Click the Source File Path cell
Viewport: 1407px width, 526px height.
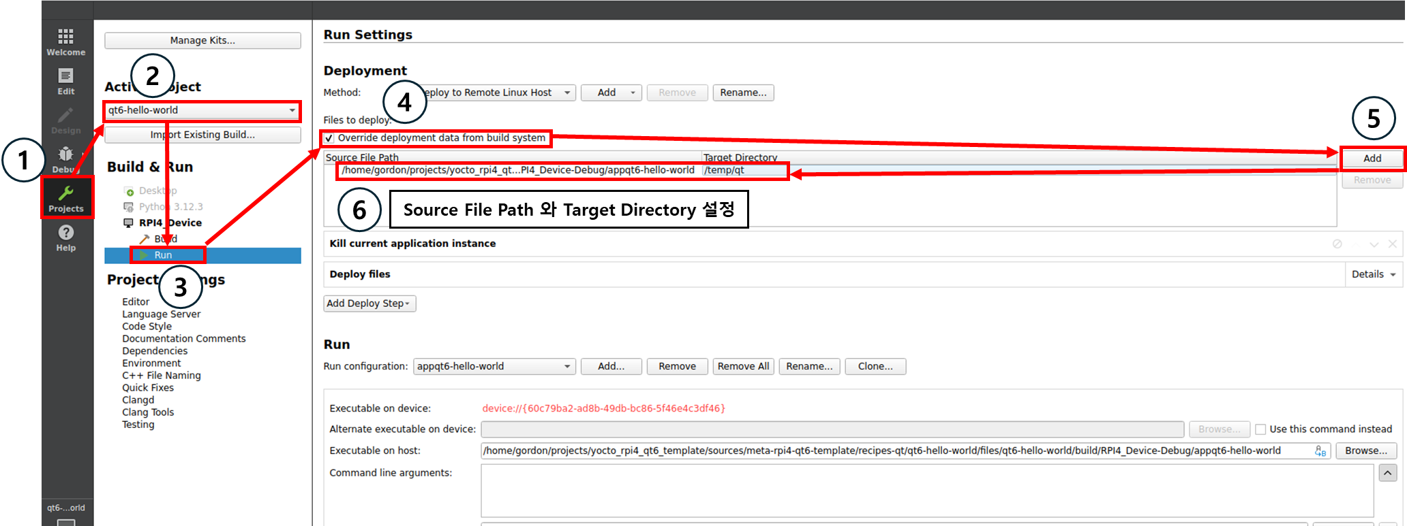point(518,170)
